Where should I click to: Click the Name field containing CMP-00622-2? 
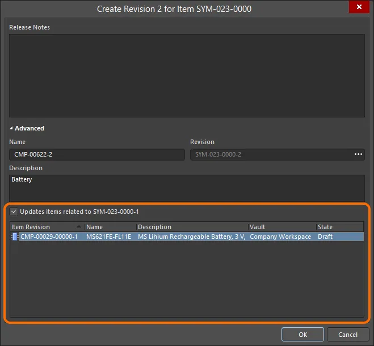point(97,154)
